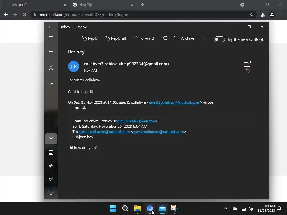Show hidden icons chevron in system tray

click(226, 208)
